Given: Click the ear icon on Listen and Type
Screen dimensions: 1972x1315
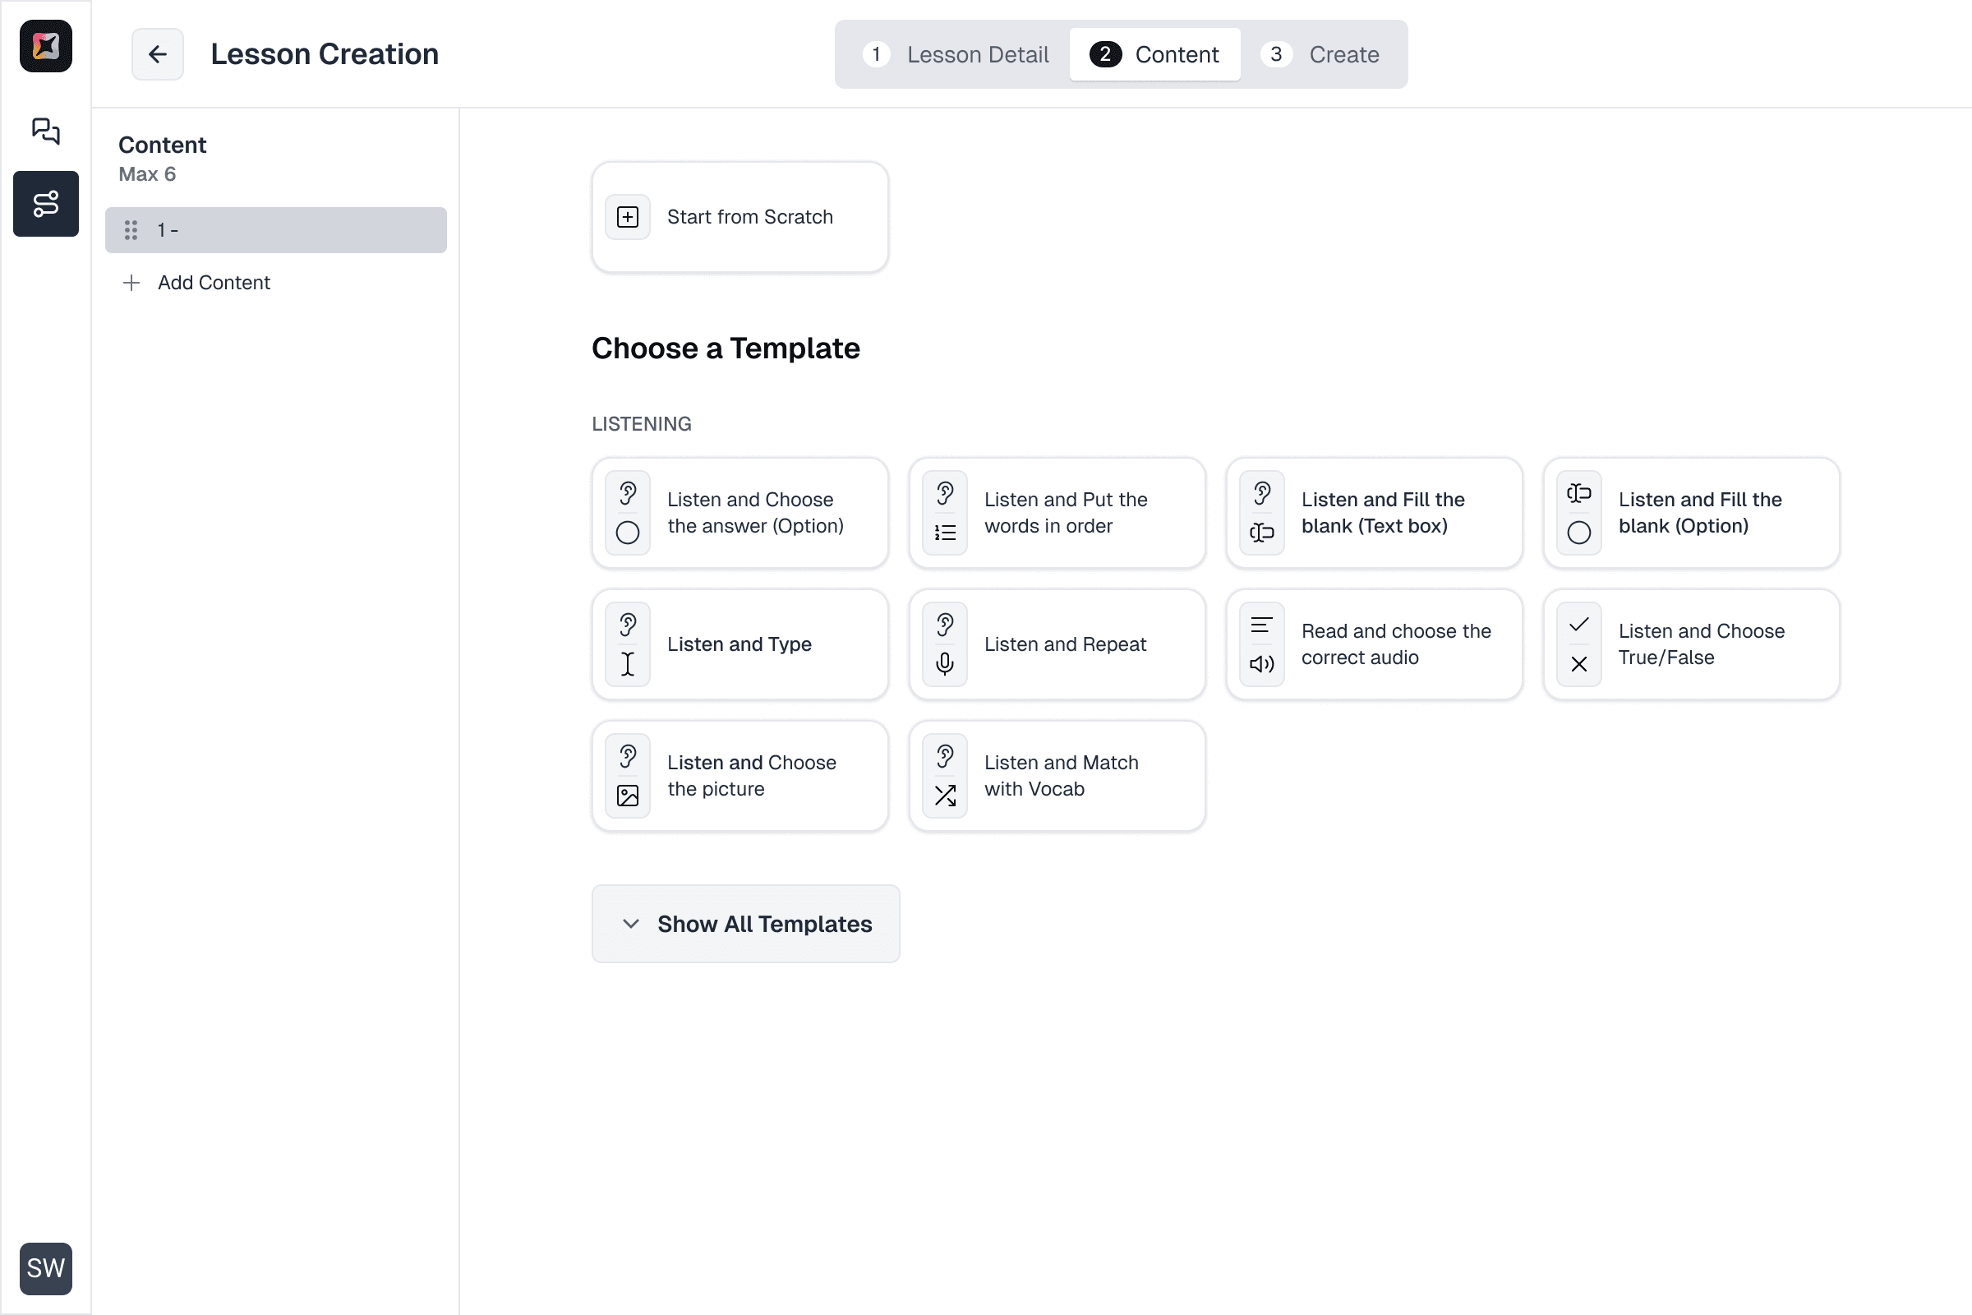Looking at the screenshot, I should pyautogui.click(x=627, y=624).
